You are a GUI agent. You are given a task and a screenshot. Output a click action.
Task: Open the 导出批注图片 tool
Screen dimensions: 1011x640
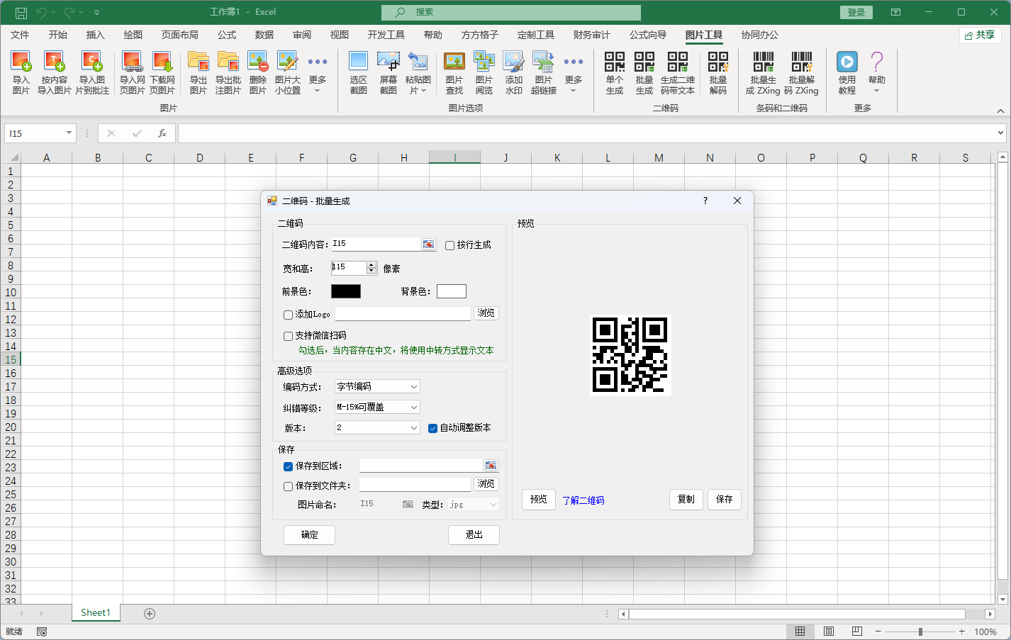(x=228, y=72)
